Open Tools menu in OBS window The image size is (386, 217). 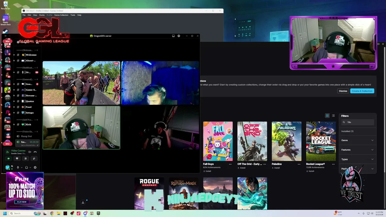pos(73,15)
